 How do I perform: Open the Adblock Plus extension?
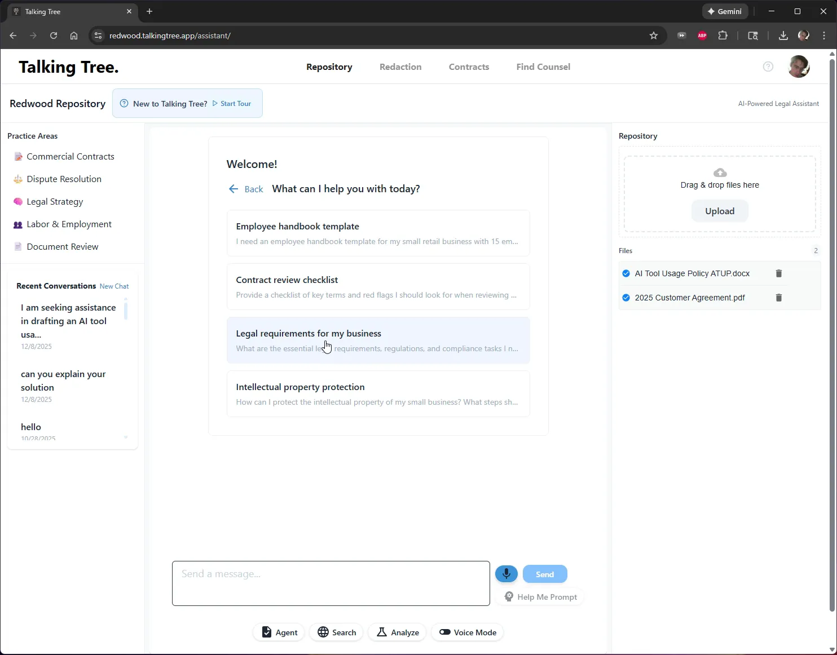click(702, 36)
